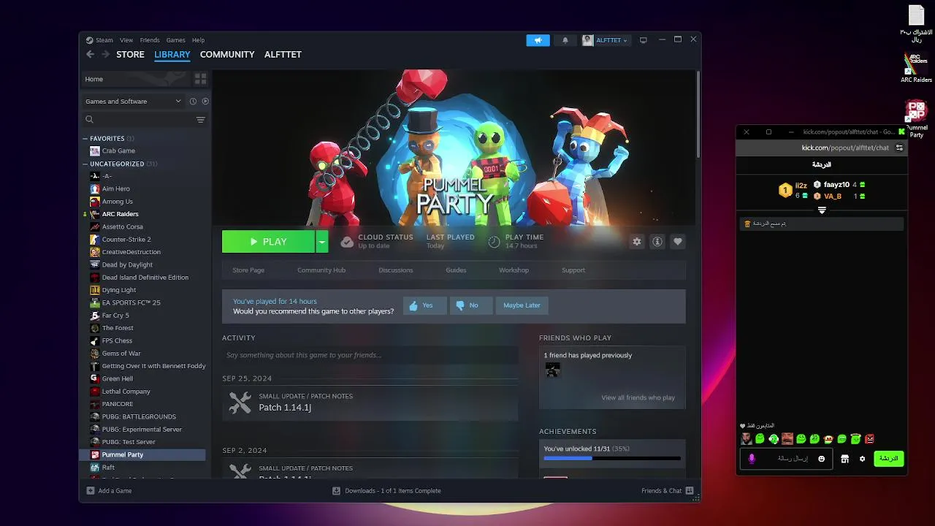Image resolution: width=935 pixels, height=526 pixels.
Task: Collapse the Uncategorized category
Action: click(85, 164)
